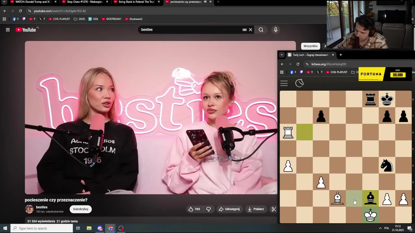View site information for youtube.com
This screenshot has width=415, height=233.
(x=30, y=11)
